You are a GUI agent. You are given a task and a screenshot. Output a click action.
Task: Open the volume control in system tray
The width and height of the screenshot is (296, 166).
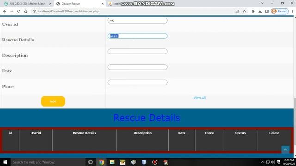pos(273,162)
